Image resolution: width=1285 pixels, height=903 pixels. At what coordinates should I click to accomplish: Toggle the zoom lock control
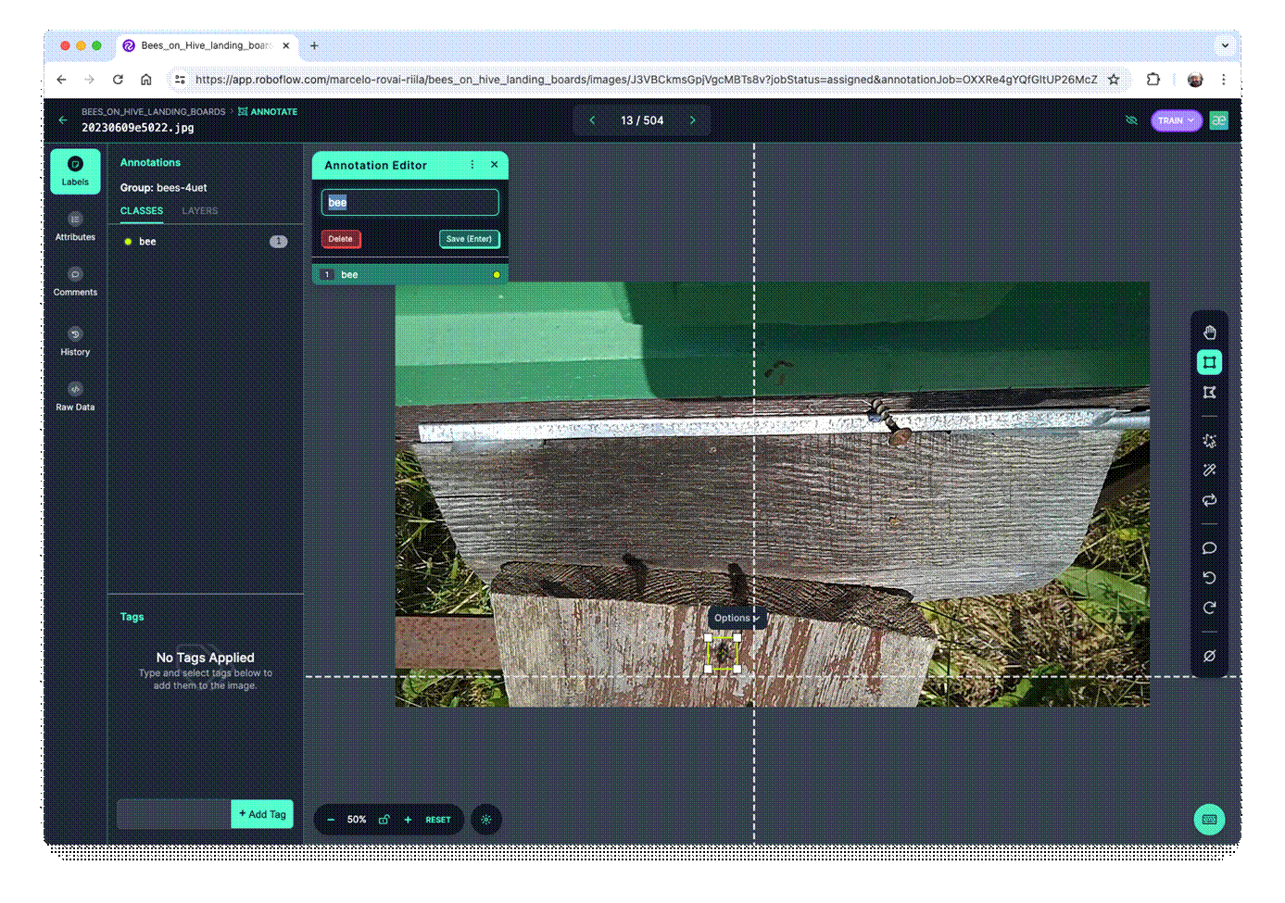[384, 820]
